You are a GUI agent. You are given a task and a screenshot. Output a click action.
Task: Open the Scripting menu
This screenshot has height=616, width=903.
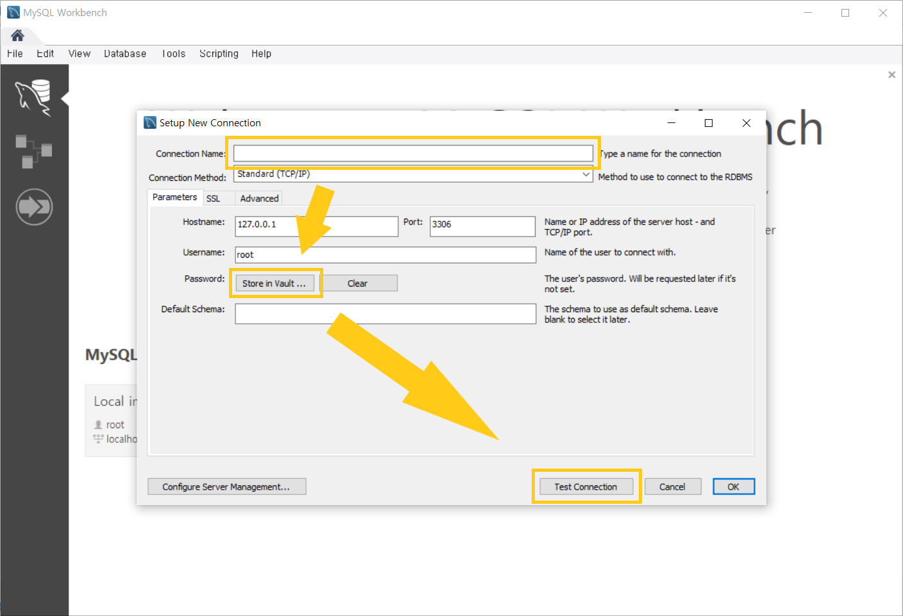[219, 54]
